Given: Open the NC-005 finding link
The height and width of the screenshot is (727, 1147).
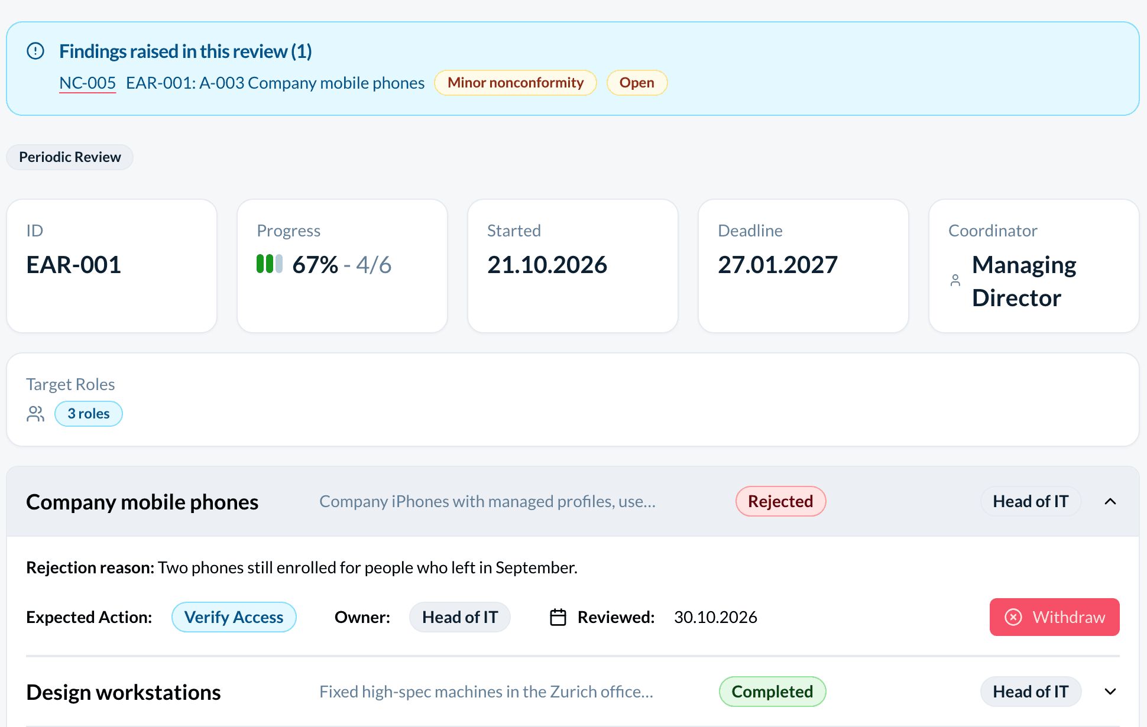Looking at the screenshot, I should (88, 83).
